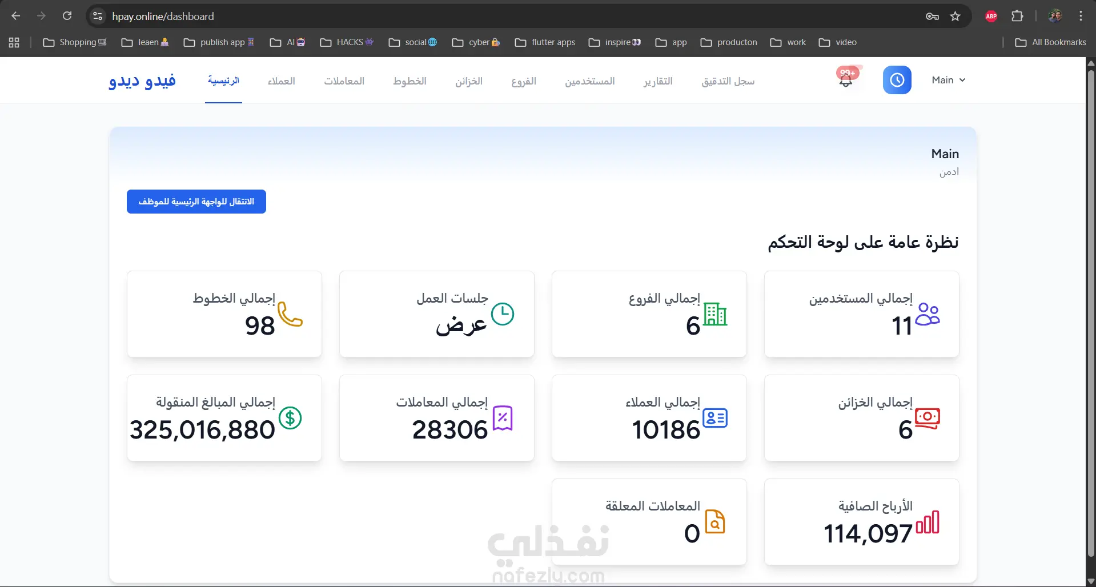Image resolution: width=1096 pixels, height=587 pixels.
Task: Click the المعاملات المعلقة card title
Action: click(653, 506)
